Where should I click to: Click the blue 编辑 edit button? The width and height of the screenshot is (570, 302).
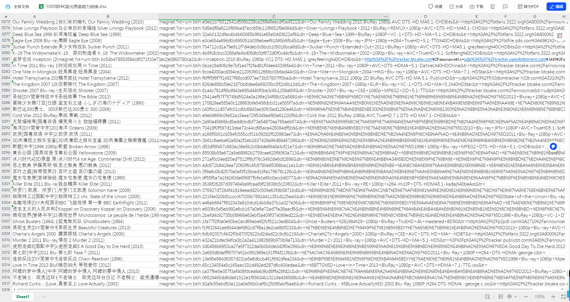click(x=556, y=7)
